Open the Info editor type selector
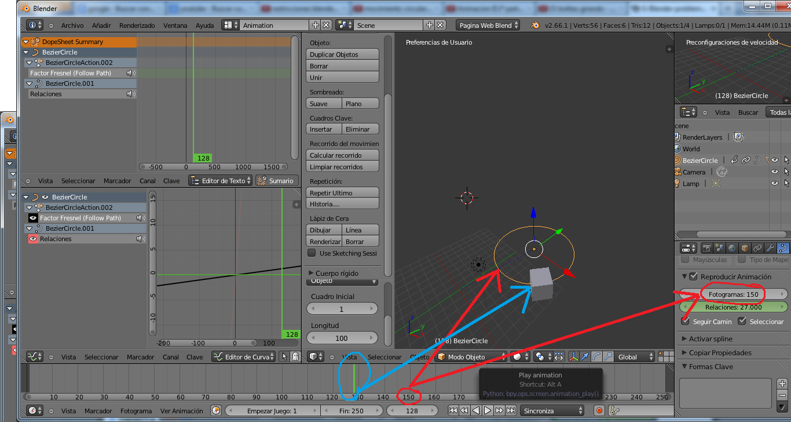The image size is (791, 422). (x=35, y=26)
